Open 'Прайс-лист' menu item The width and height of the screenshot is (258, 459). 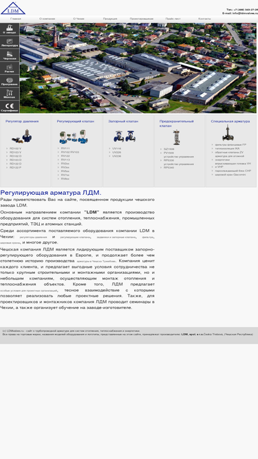173,19
